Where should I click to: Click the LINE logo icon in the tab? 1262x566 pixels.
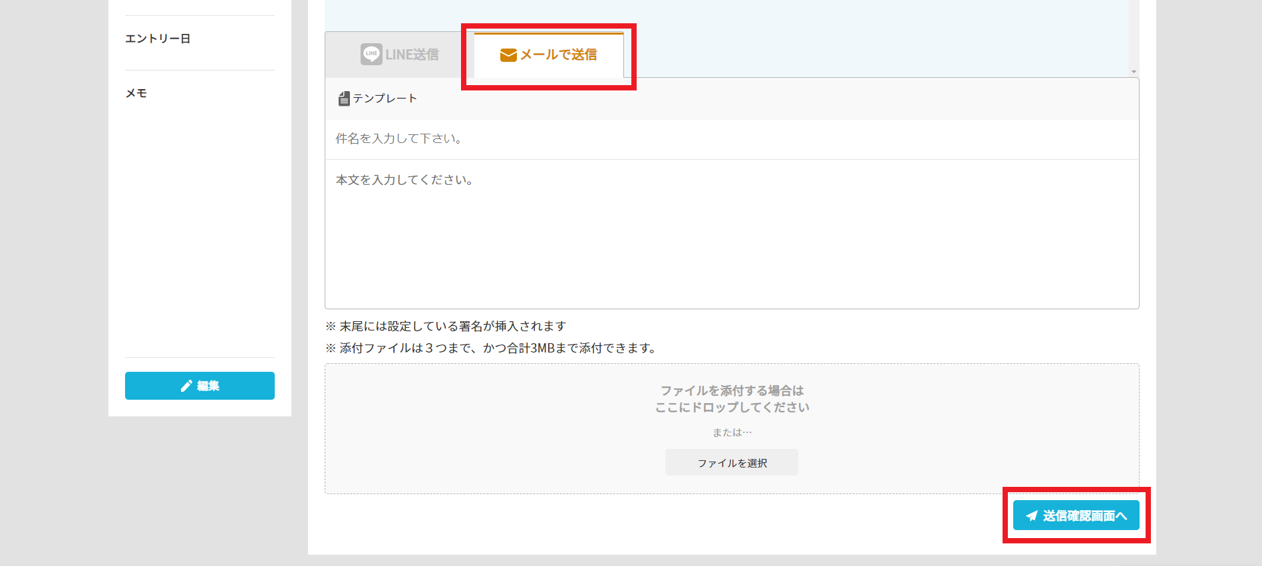(371, 55)
